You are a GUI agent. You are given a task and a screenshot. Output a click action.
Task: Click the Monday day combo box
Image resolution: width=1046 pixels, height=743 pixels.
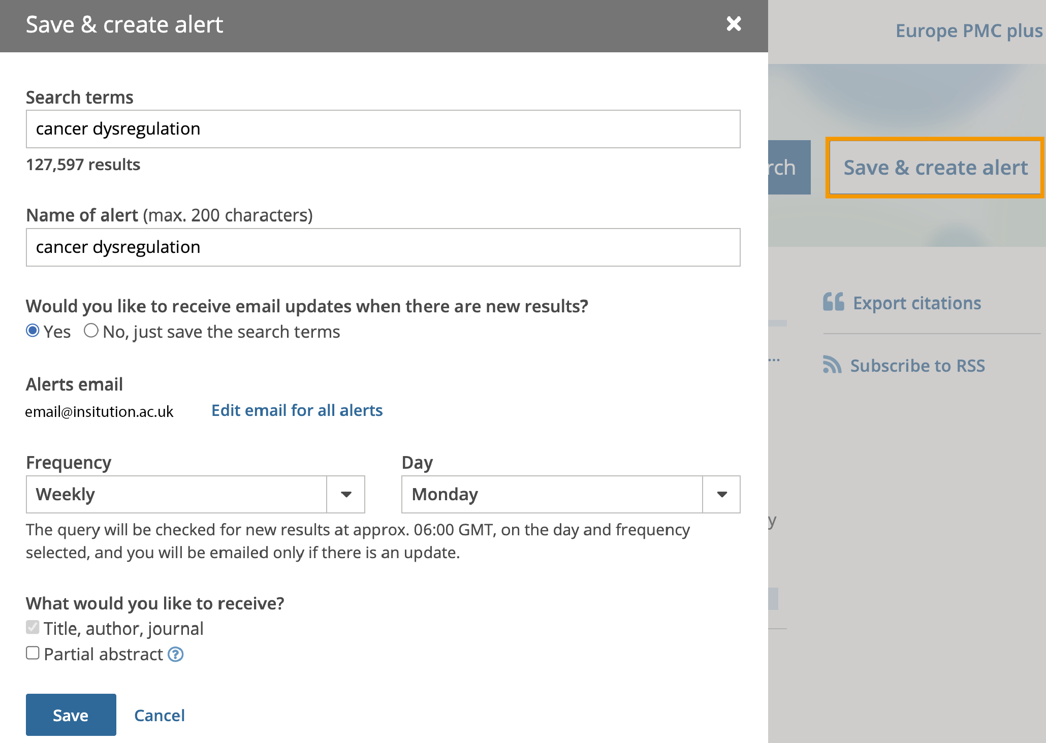click(x=552, y=494)
